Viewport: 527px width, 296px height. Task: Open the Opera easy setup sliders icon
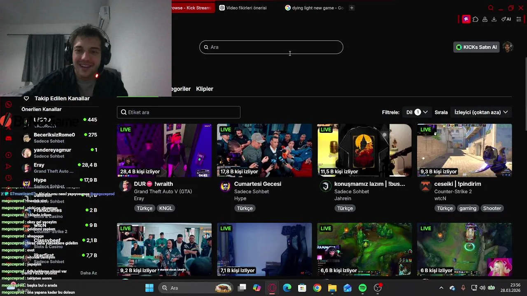click(519, 19)
